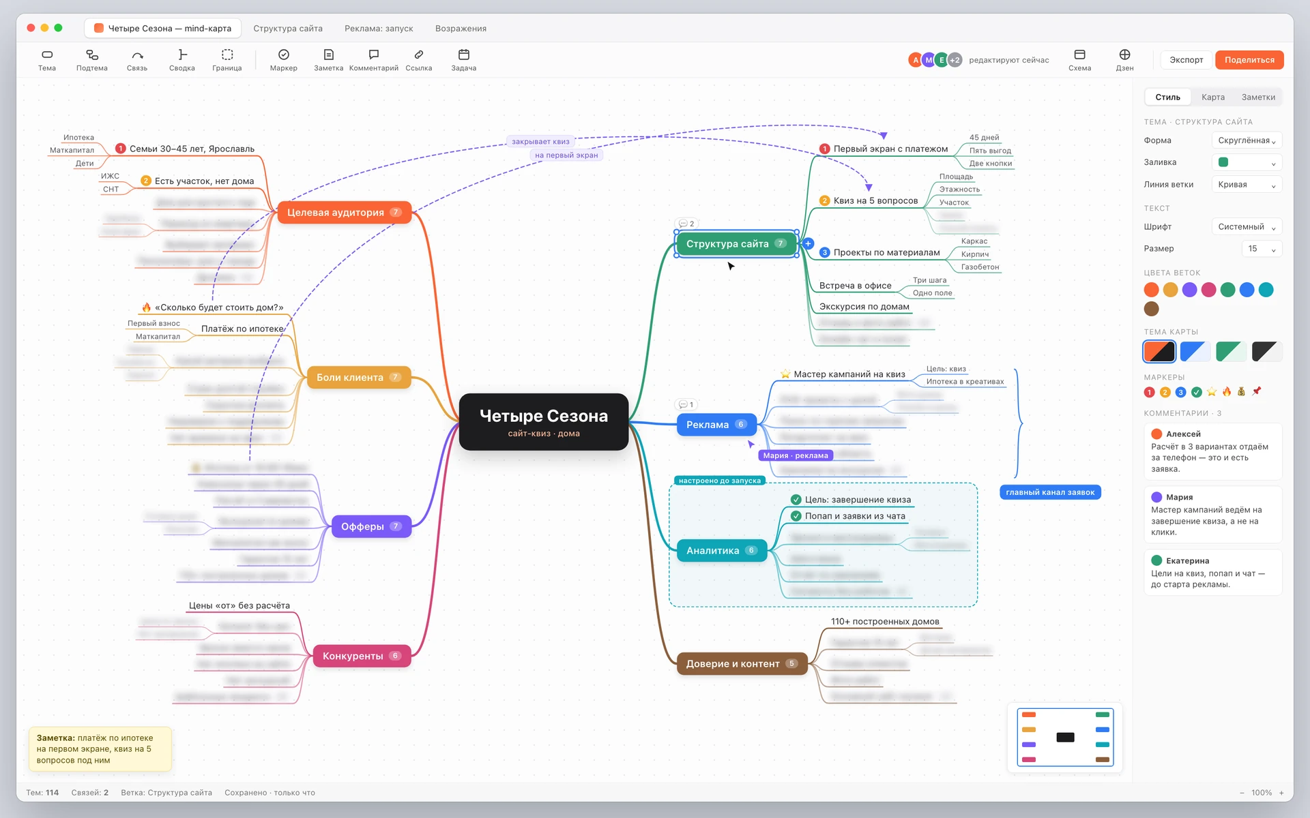Viewport: 1310px width, 818px height.
Task: Select the blue map theme thumbnail
Action: click(x=1195, y=352)
